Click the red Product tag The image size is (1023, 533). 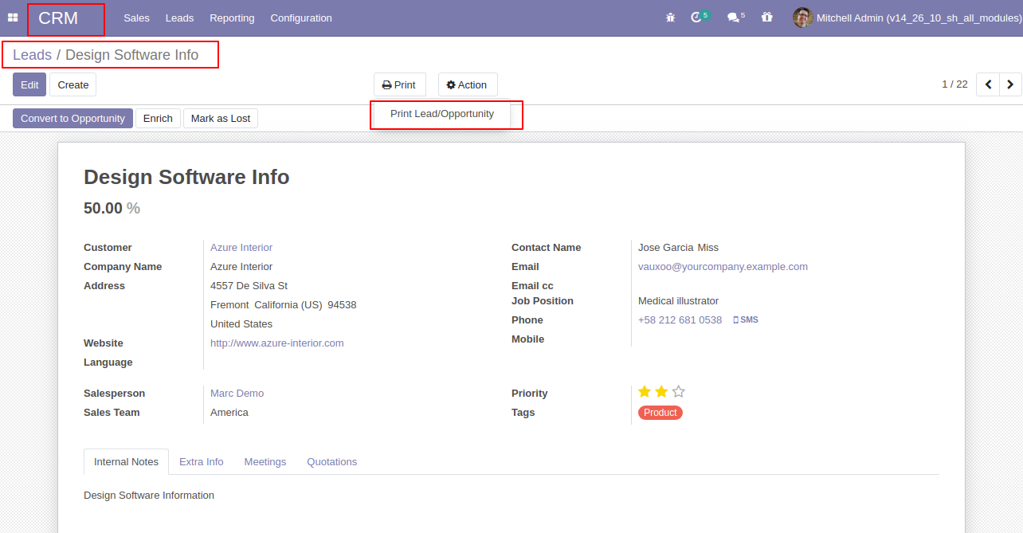[660, 413]
